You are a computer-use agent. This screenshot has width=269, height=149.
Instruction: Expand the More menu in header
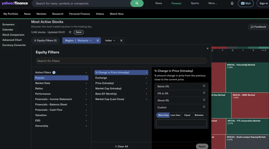point(212,3)
